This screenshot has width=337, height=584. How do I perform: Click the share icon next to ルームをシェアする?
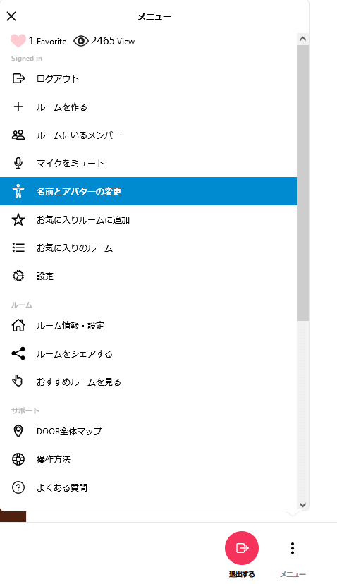pos(18,353)
